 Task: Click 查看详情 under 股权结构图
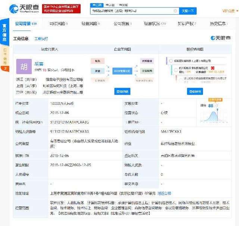[195, 91]
